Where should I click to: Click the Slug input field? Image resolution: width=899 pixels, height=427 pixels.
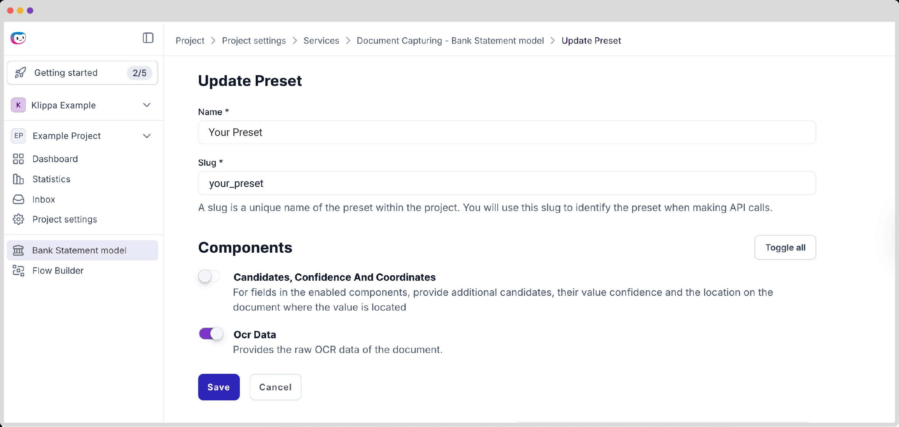click(x=507, y=183)
